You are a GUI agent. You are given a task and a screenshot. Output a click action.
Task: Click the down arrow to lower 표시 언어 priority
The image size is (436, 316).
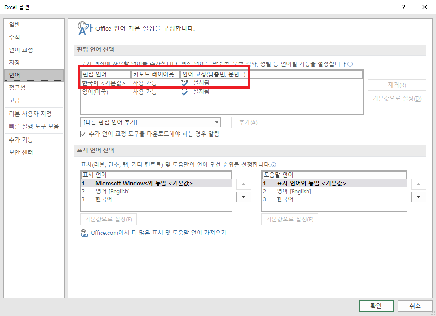tap(244, 197)
